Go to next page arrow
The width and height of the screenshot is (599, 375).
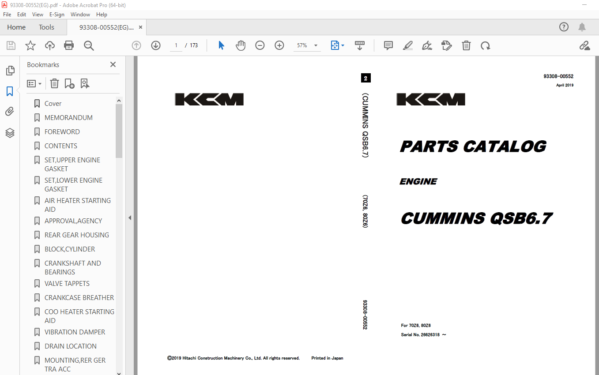156,45
